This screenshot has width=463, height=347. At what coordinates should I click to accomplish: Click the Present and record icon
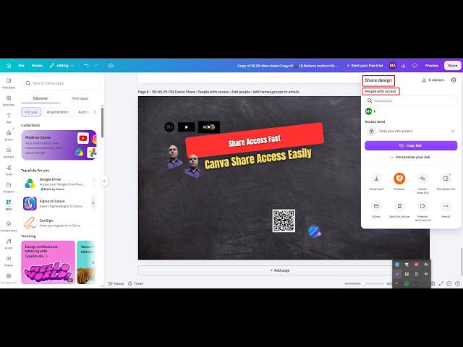[x=422, y=206]
